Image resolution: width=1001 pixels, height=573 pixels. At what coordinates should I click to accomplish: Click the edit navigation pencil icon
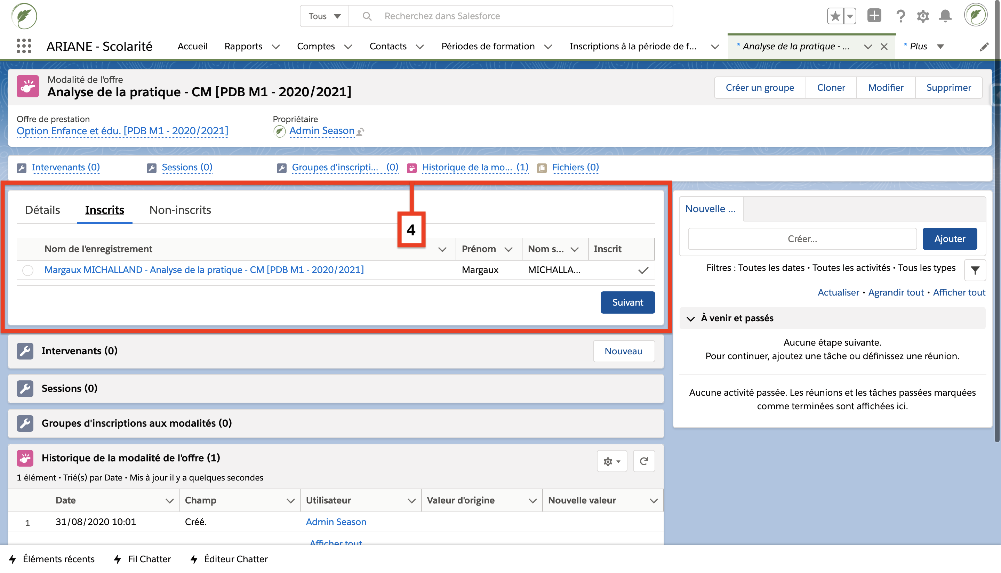point(984,47)
